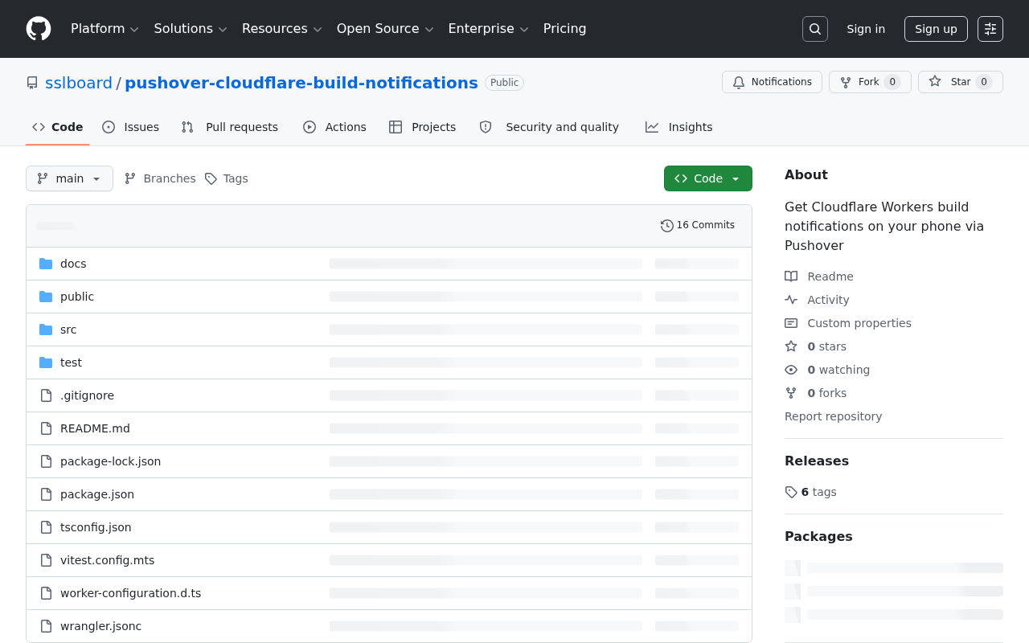
Task: Click the src folder icon
Action: click(x=46, y=330)
